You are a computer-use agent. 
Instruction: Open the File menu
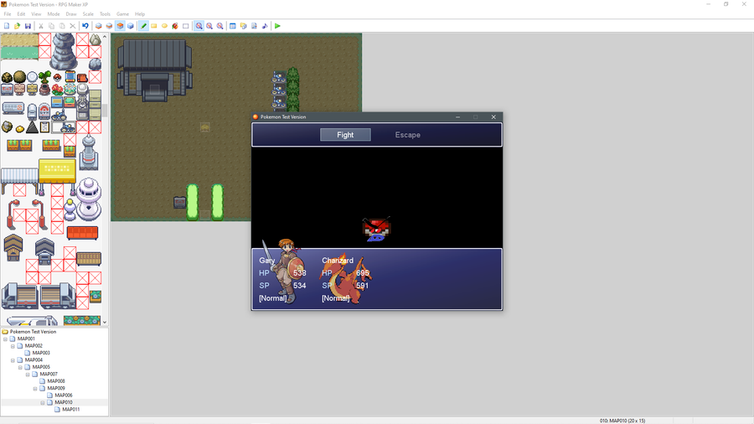coord(8,14)
